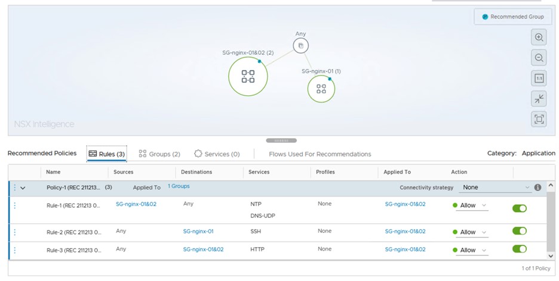
Task: Switch to the Groups (2) tab
Action: 159,154
